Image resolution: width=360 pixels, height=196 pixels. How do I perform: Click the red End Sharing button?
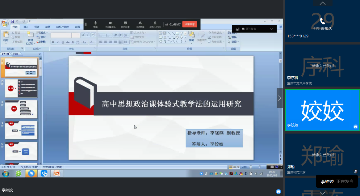pos(190,24)
